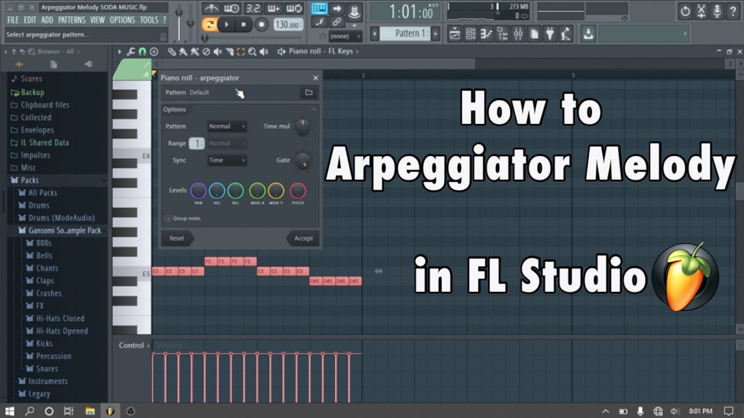Click the Undo history circular arrow icon
This screenshot has height=418, width=744.
(x=685, y=10)
